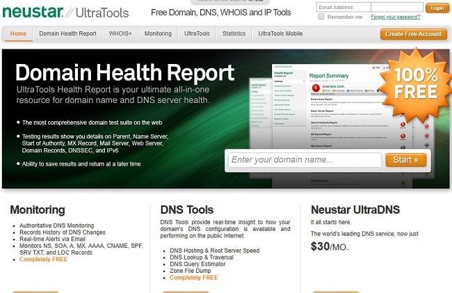Open the UltraTools tab
This screenshot has height=293, width=452.
(x=197, y=33)
